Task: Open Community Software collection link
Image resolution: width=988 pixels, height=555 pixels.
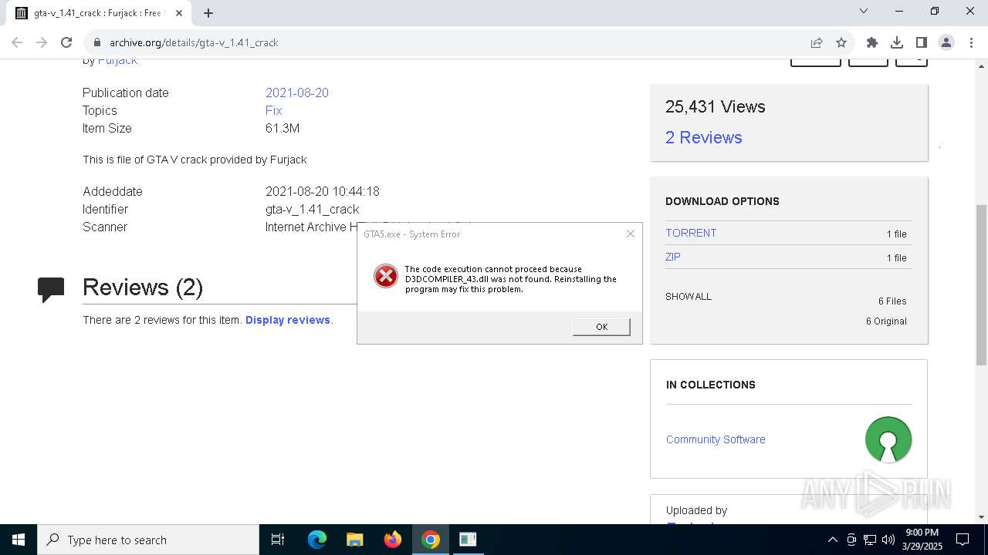Action: tap(716, 439)
